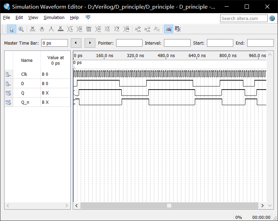Select the Selection pointer tool
This screenshot has height=221, width=278.
11,29
